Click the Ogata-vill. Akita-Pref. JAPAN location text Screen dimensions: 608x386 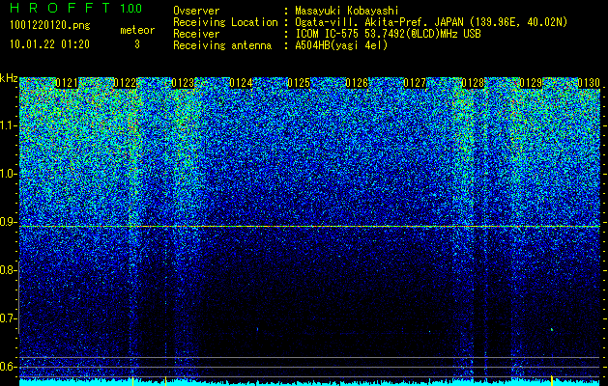coord(431,22)
